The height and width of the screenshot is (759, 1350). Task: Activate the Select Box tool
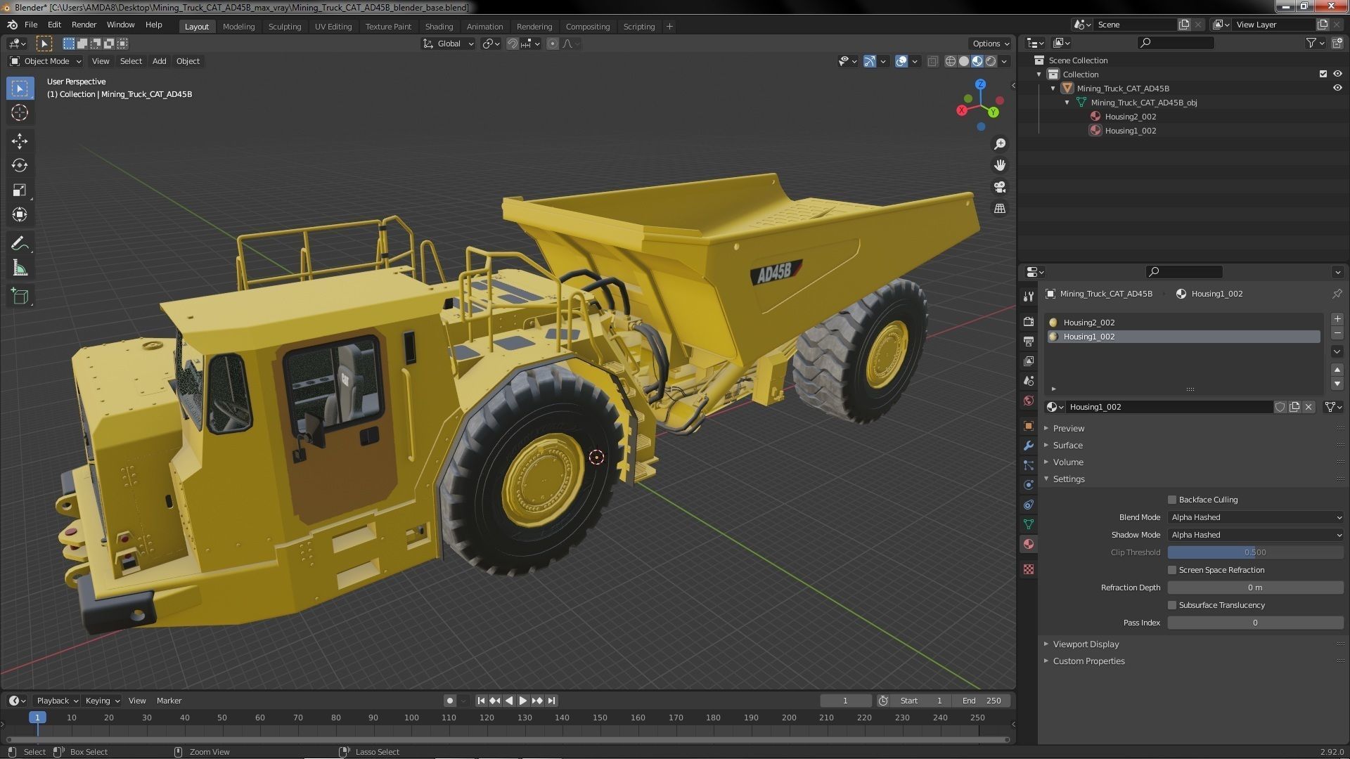coord(20,88)
